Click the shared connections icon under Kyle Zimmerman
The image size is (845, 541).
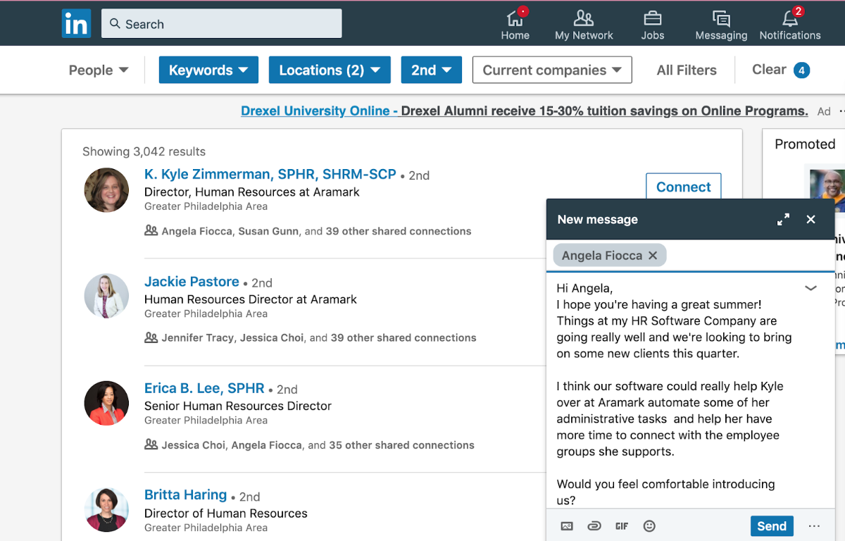coord(151,230)
